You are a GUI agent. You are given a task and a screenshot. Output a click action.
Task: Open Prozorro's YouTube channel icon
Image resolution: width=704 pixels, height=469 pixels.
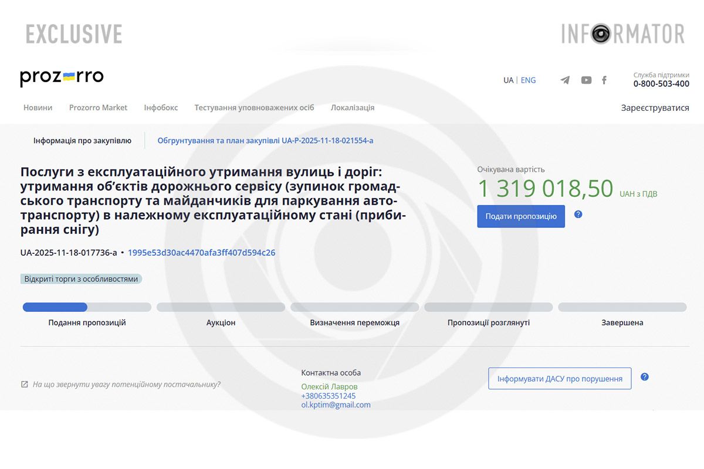click(585, 80)
